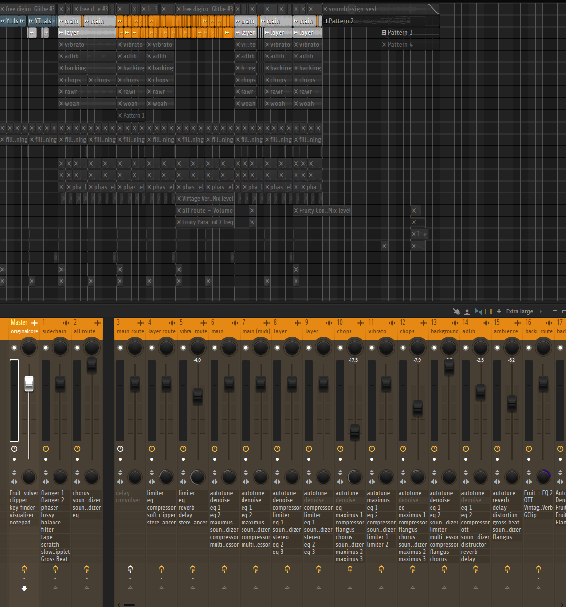The height and width of the screenshot is (607, 566).
Task: Click the plus icon beside Extra large
Action: [499, 311]
